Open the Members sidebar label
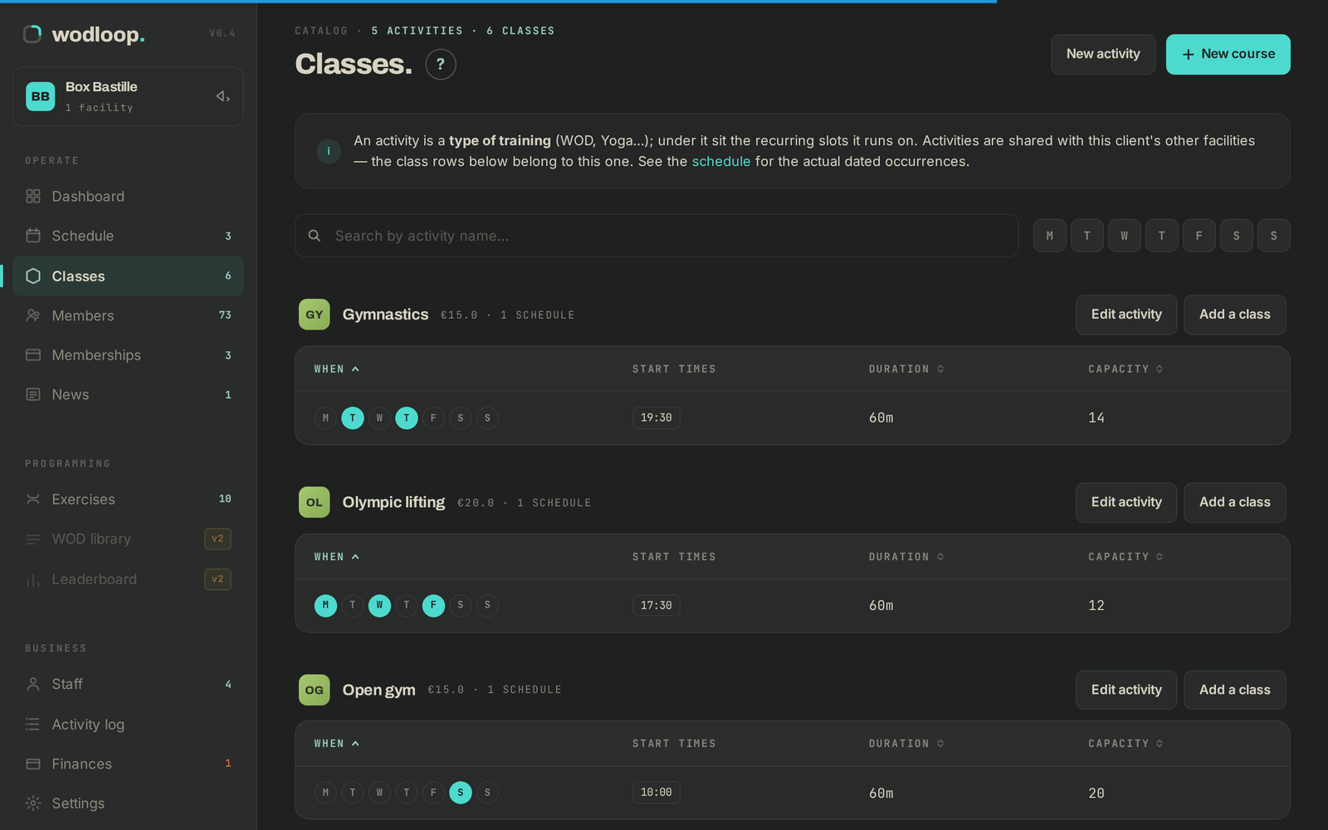The width and height of the screenshot is (1328, 830). (x=83, y=315)
